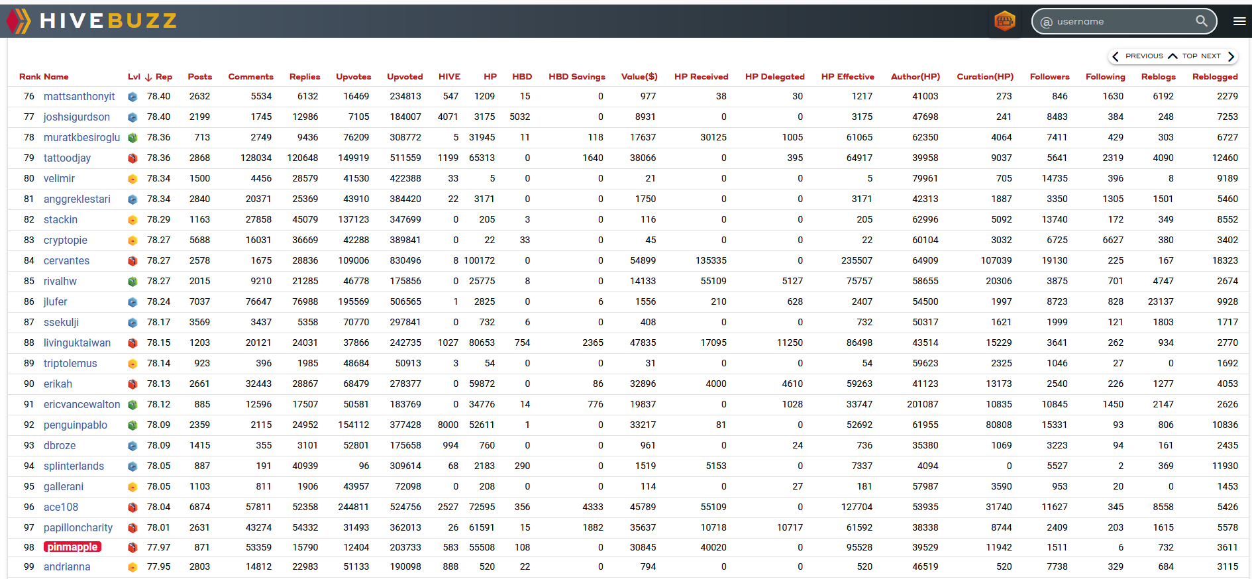Image resolution: width=1252 pixels, height=579 pixels.
Task: Click level badge for velimir
Action: click(132, 179)
